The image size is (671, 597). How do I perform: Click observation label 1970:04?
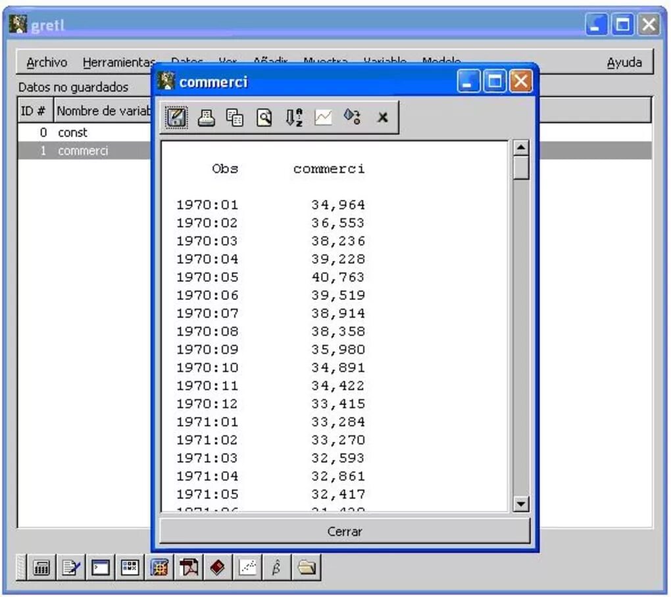pos(207,259)
